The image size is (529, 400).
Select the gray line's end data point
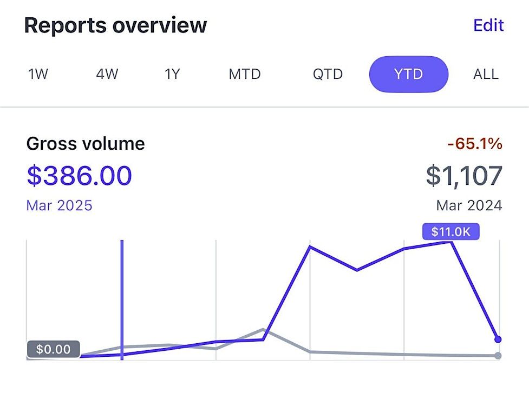(498, 356)
